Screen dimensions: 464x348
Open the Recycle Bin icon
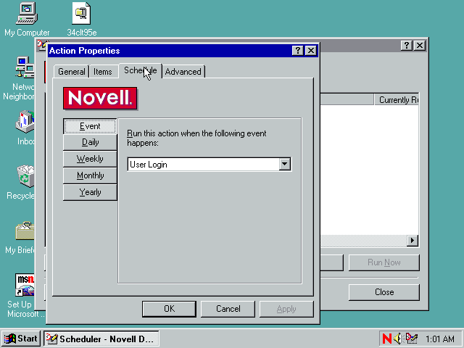pyautogui.click(x=26, y=176)
